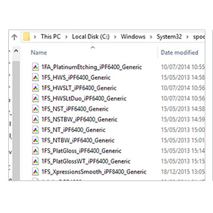
Task: Expand chevron after Windows breadcrumb
Action: [x=151, y=37]
